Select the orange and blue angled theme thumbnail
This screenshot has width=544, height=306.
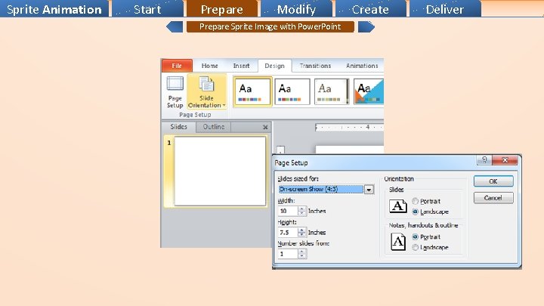pos(369,91)
